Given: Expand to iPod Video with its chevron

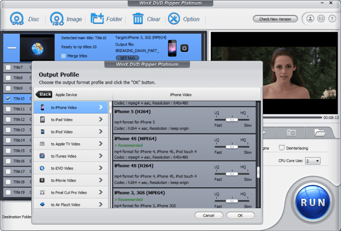Looking at the screenshot, I should coord(101,132).
